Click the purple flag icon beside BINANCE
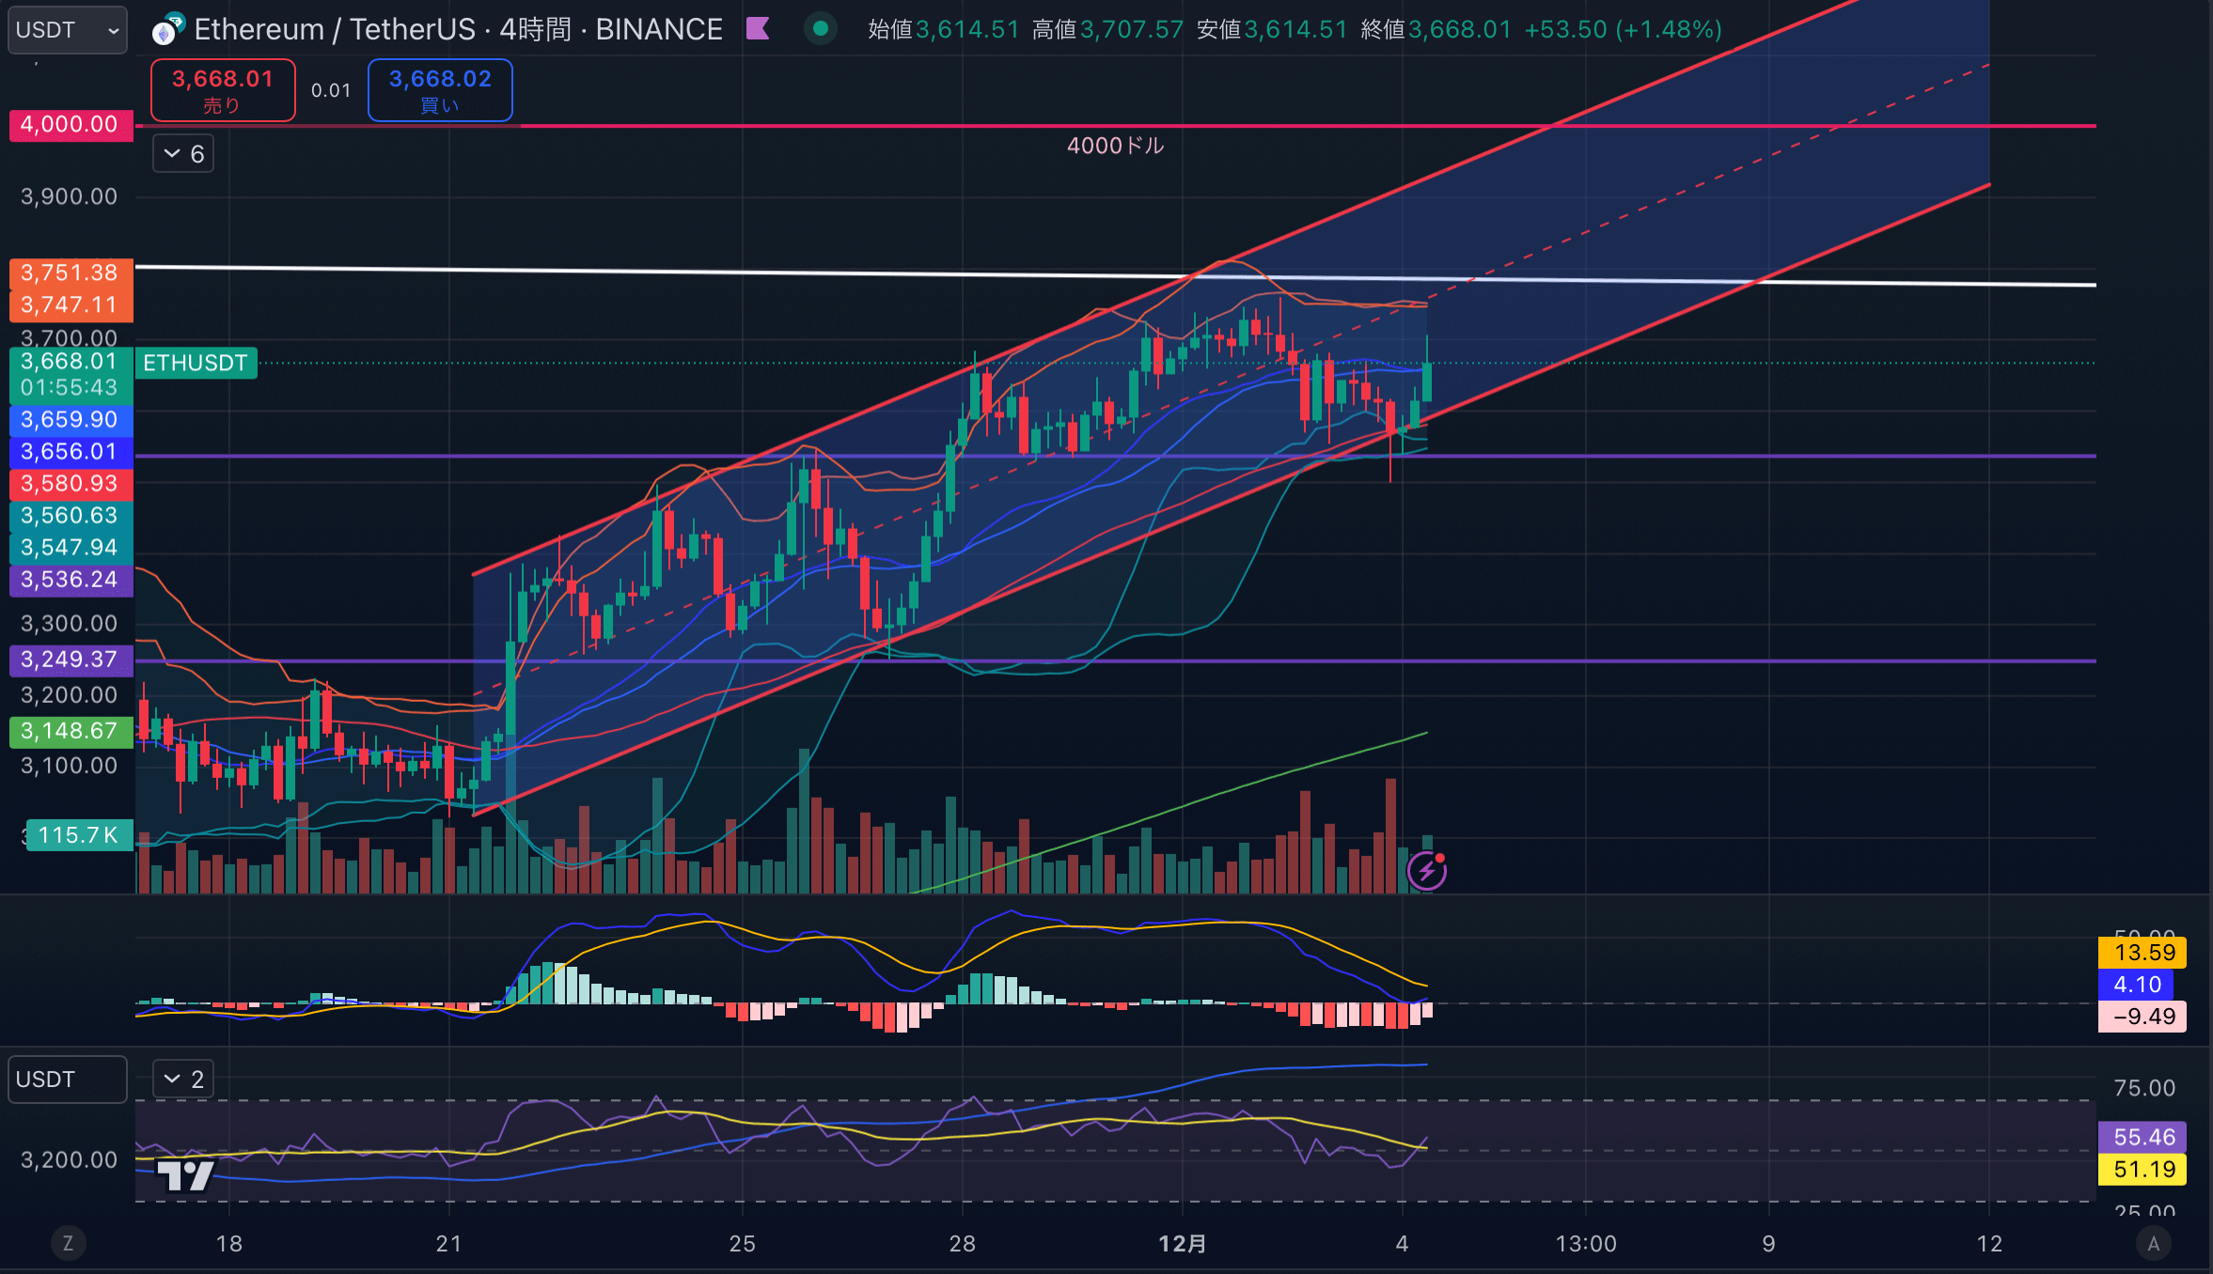The width and height of the screenshot is (2213, 1274). [758, 29]
